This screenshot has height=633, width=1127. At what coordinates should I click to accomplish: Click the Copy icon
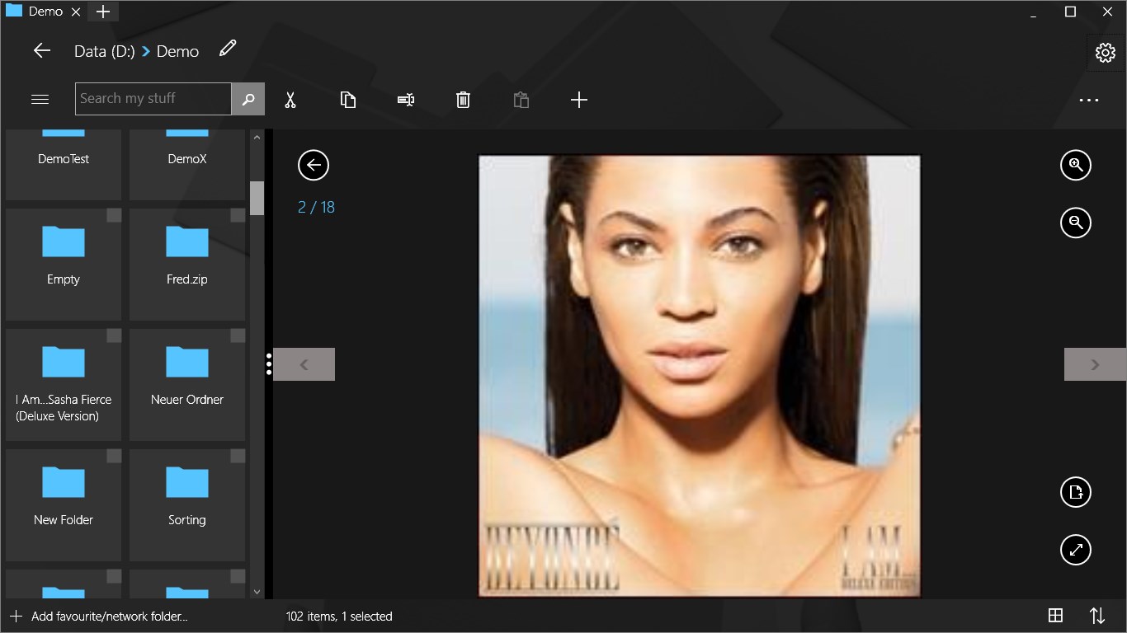tap(347, 99)
